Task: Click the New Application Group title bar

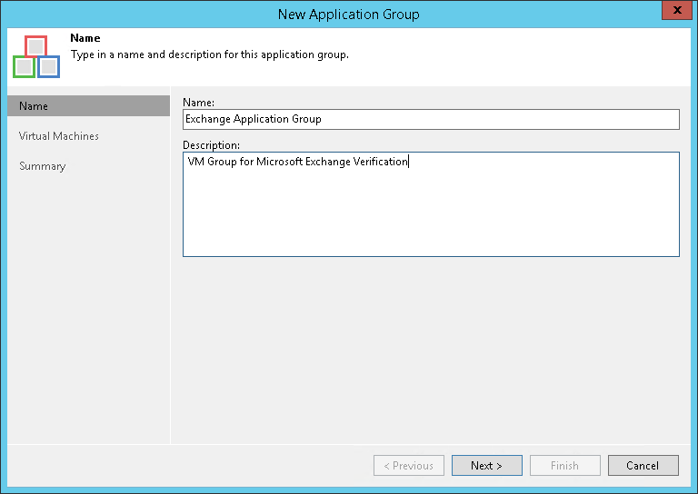Action: point(349,14)
